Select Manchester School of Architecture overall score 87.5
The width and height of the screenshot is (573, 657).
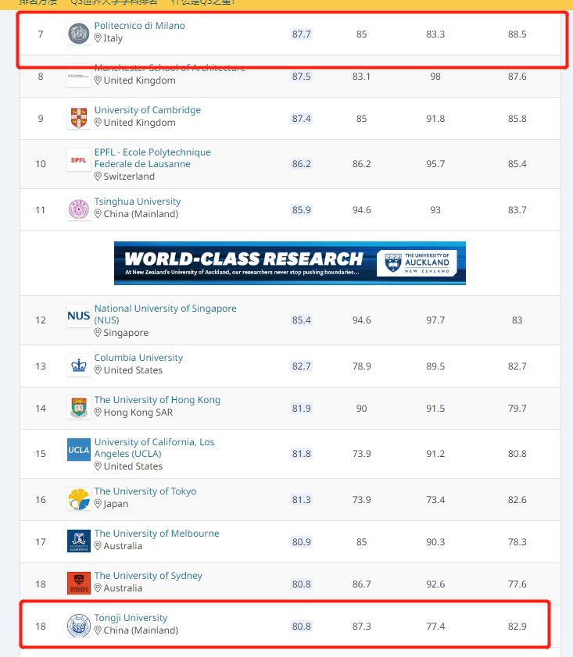(302, 77)
